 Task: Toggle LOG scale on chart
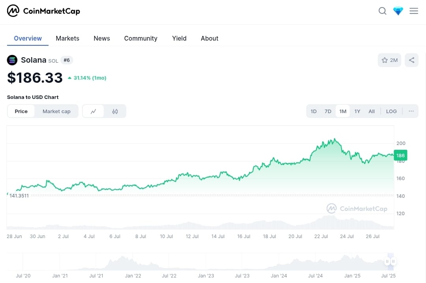[392, 112]
